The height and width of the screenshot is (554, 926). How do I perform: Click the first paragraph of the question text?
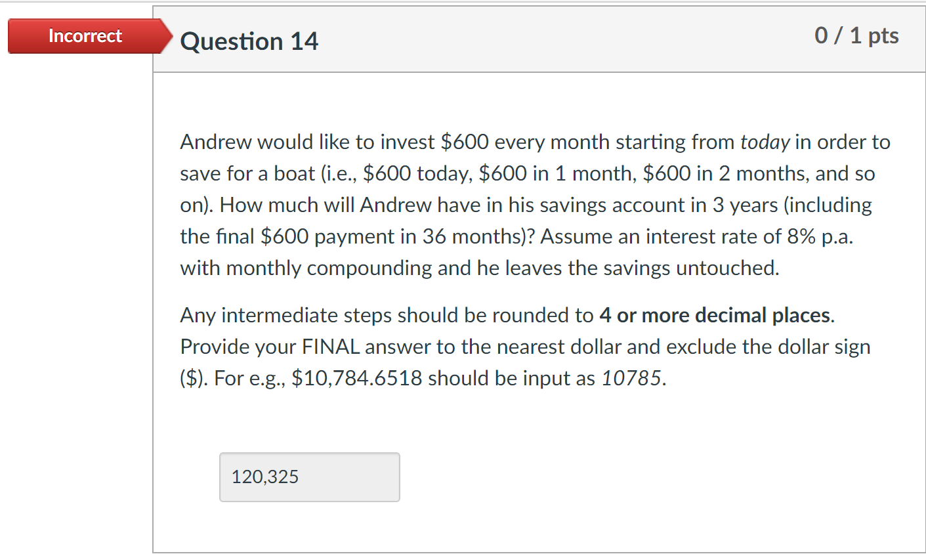coord(525,203)
